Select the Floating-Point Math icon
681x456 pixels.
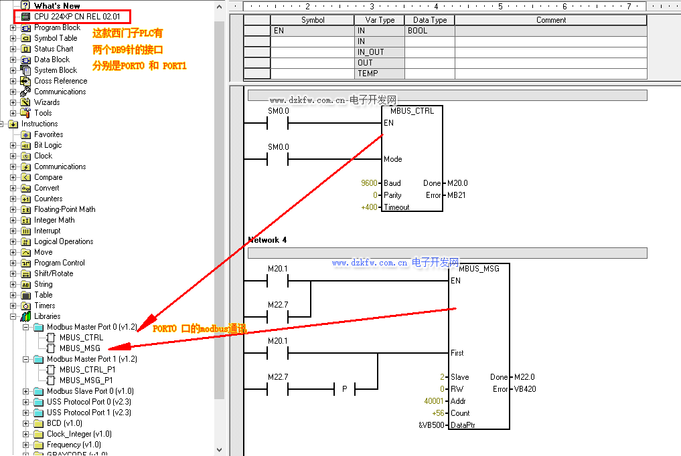click(x=25, y=209)
